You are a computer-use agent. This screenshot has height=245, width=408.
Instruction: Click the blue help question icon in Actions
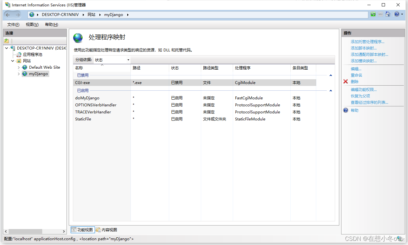[346, 111]
